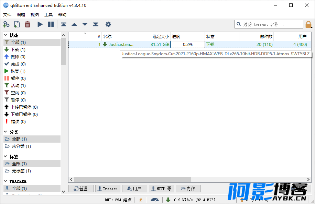The width and height of the screenshot is (315, 204).
Task: Click the search magnifier icon in filter box
Action: click(x=239, y=24)
